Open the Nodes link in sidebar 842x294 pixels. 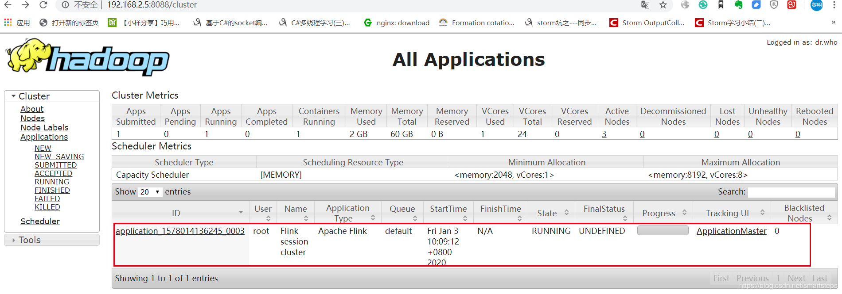click(32, 118)
